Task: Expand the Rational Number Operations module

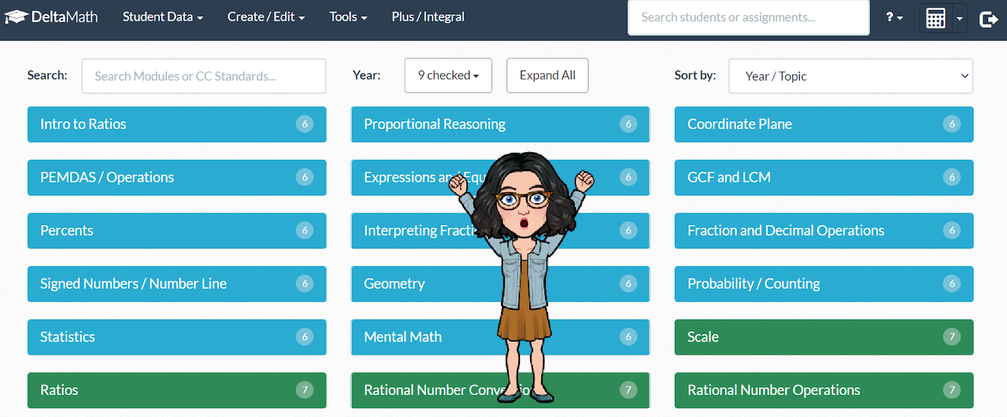Action: 824,390
